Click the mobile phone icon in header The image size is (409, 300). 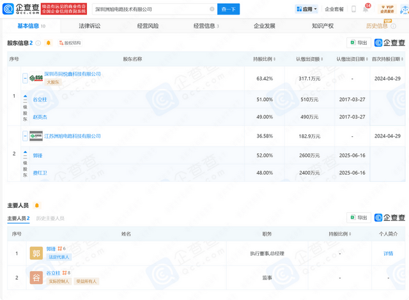[353, 10]
